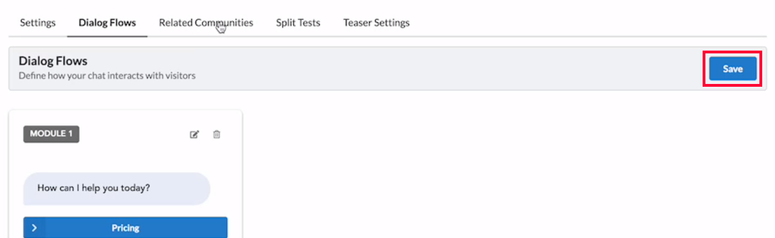
Task: Click the word "visitors" in the subtitle
Action: pyautogui.click(x=180, y=76)
